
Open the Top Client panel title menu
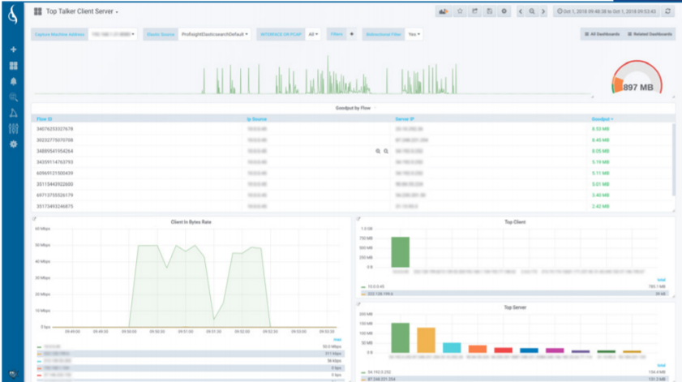pyautogui.click(x=515, y=222)
